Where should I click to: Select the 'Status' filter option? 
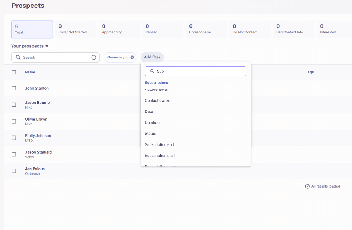[150, 134]
